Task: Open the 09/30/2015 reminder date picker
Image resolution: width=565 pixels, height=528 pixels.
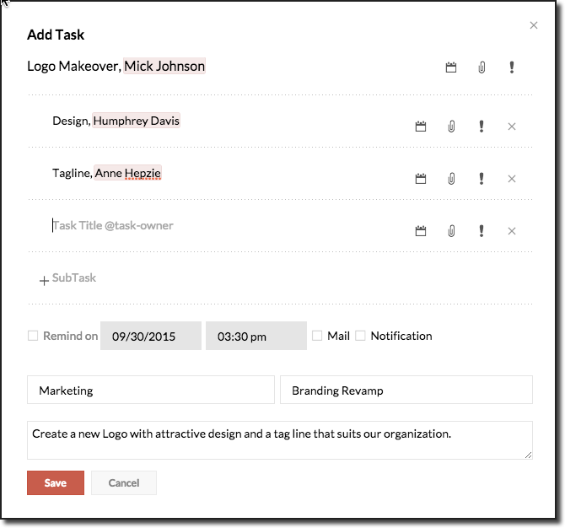Action: click(x=151, y=336)
